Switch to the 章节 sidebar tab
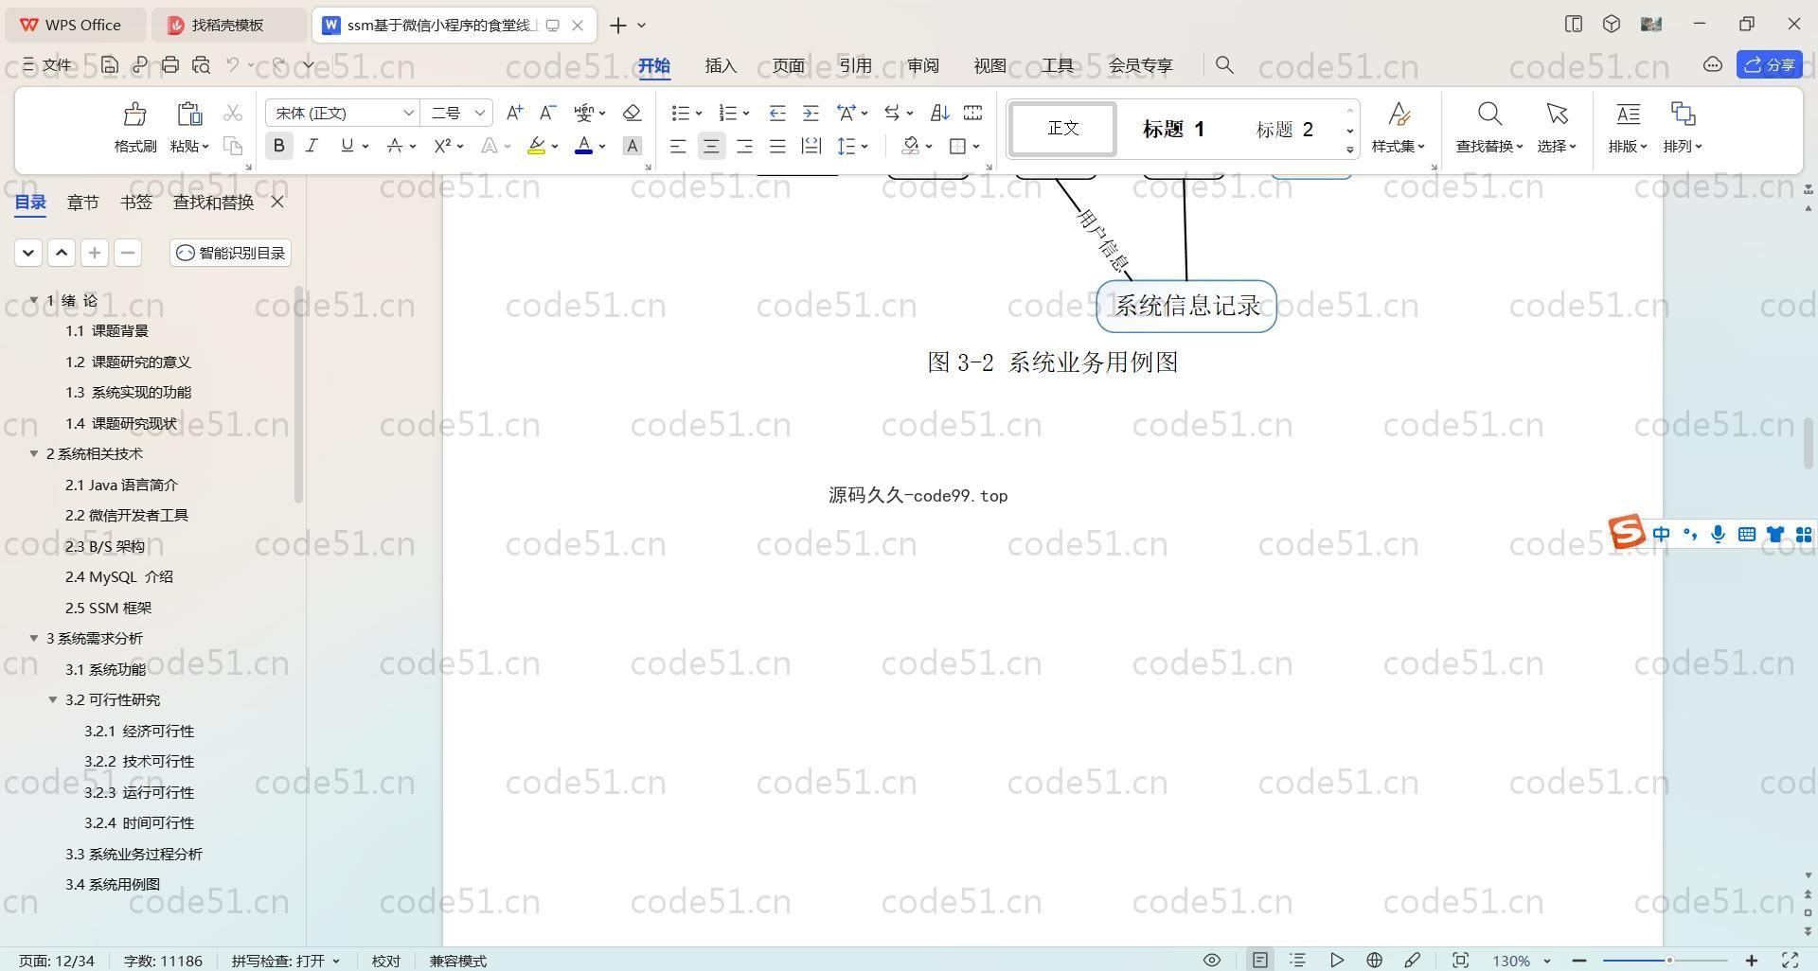The height and width of the screenshot is (971, 1818). [82, 203]
